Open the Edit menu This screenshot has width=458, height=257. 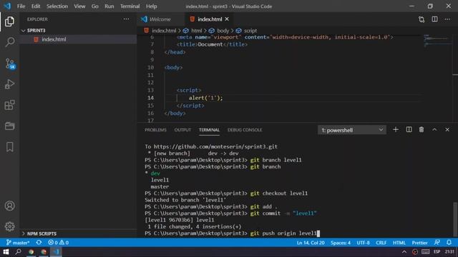point(36,6)
